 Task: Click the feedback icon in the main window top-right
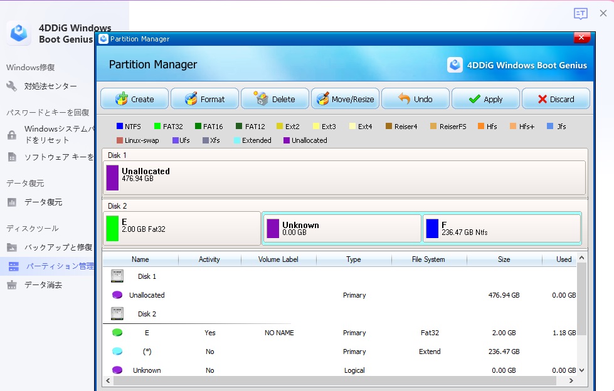click(580, 14)
